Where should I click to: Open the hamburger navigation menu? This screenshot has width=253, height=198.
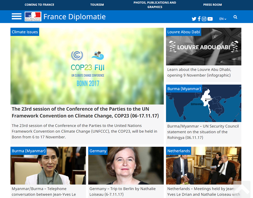click(17, 16)
